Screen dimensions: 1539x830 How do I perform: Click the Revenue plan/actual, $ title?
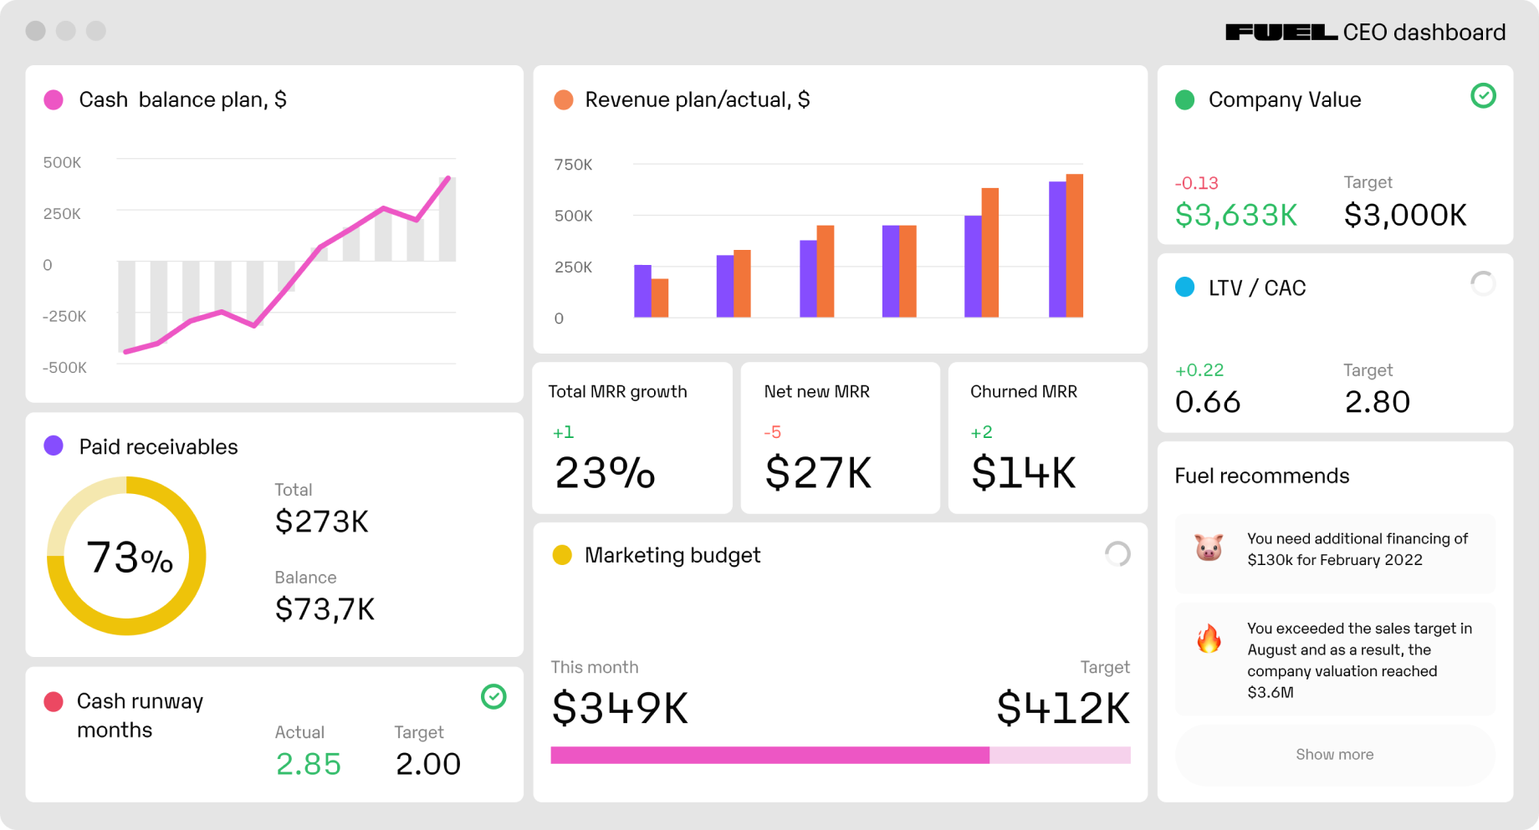click(x=698, y=100)
